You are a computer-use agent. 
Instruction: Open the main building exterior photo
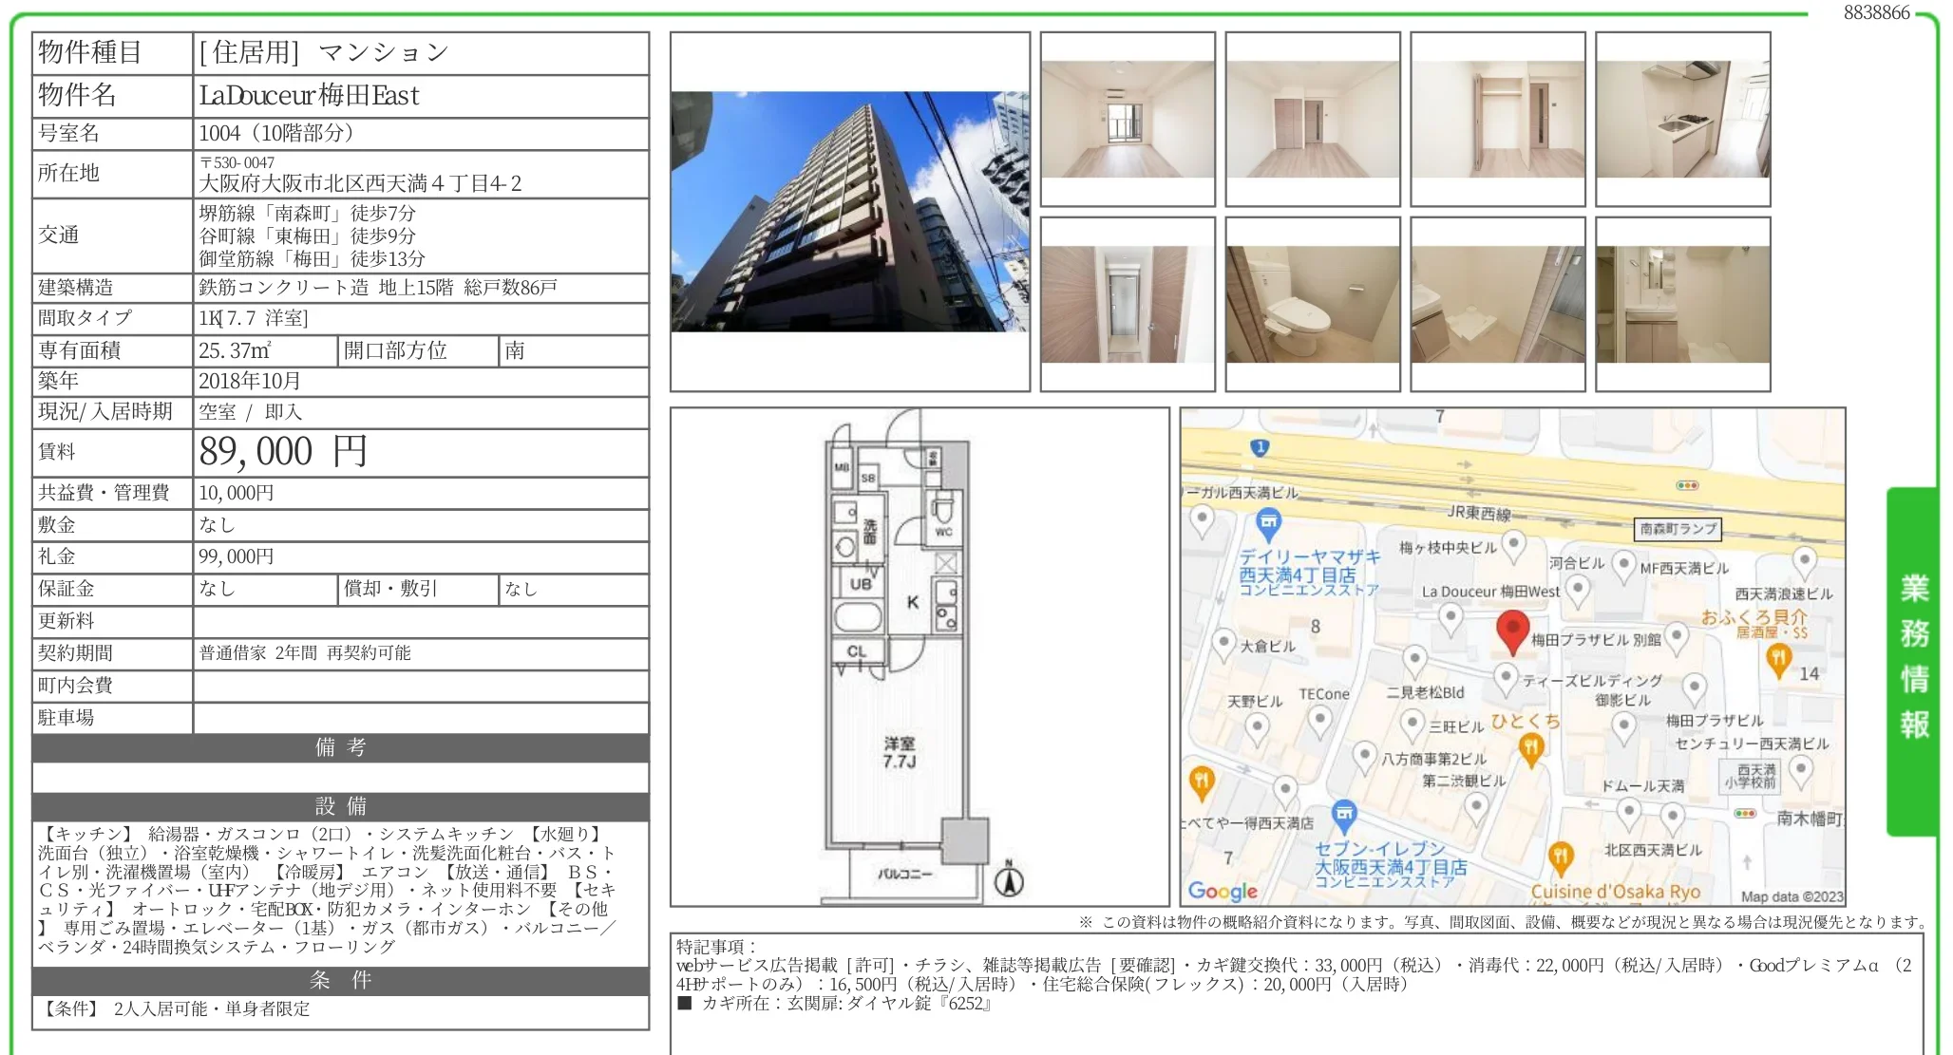(x=849, y=212)
